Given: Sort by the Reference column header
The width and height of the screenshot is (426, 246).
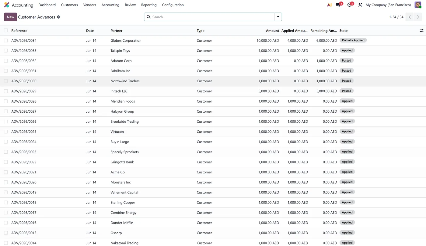Looking at the screenshot, I should coord(19,31).
